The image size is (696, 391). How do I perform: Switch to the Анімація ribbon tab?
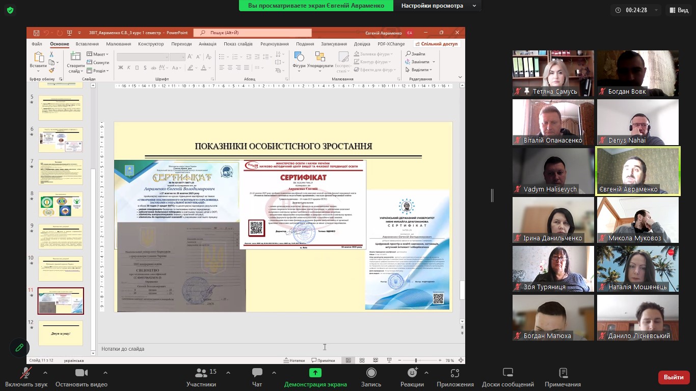click(207, 44)
